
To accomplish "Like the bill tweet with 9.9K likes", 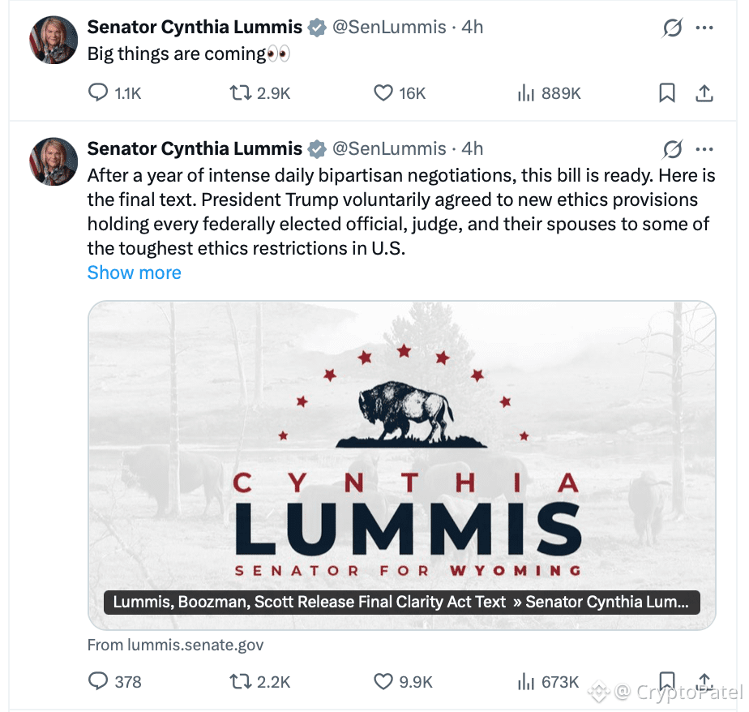I will [403, 681].
